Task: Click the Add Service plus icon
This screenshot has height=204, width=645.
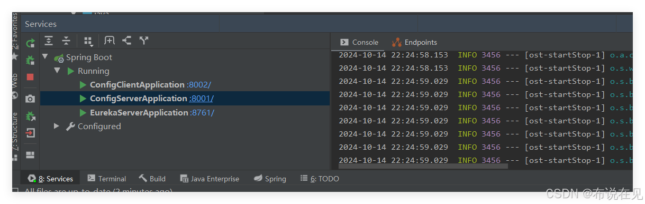Action: 110,41
